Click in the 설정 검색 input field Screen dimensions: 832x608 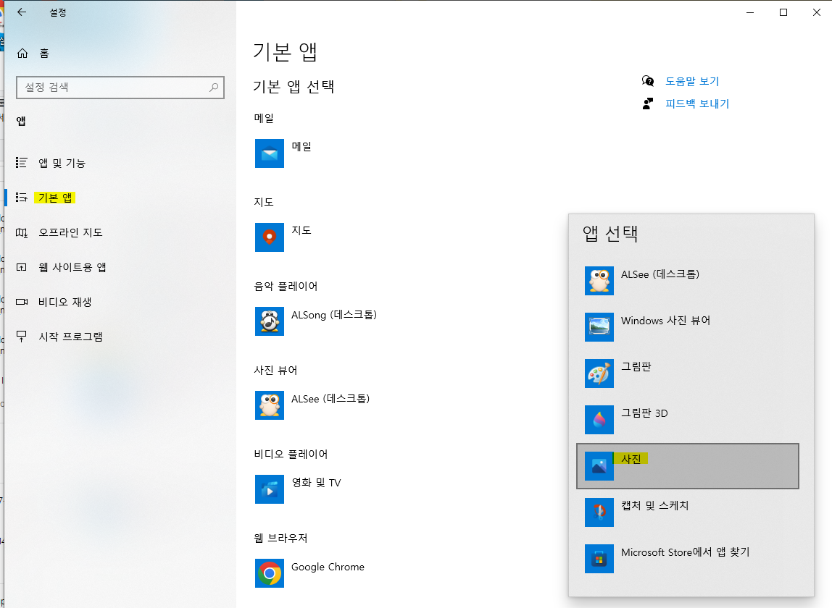tap(120, 87)
